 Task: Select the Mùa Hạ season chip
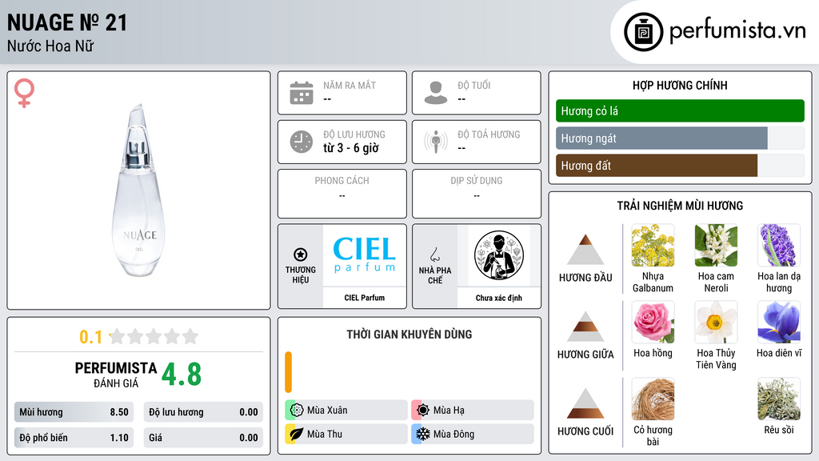[x=472, y=411]
